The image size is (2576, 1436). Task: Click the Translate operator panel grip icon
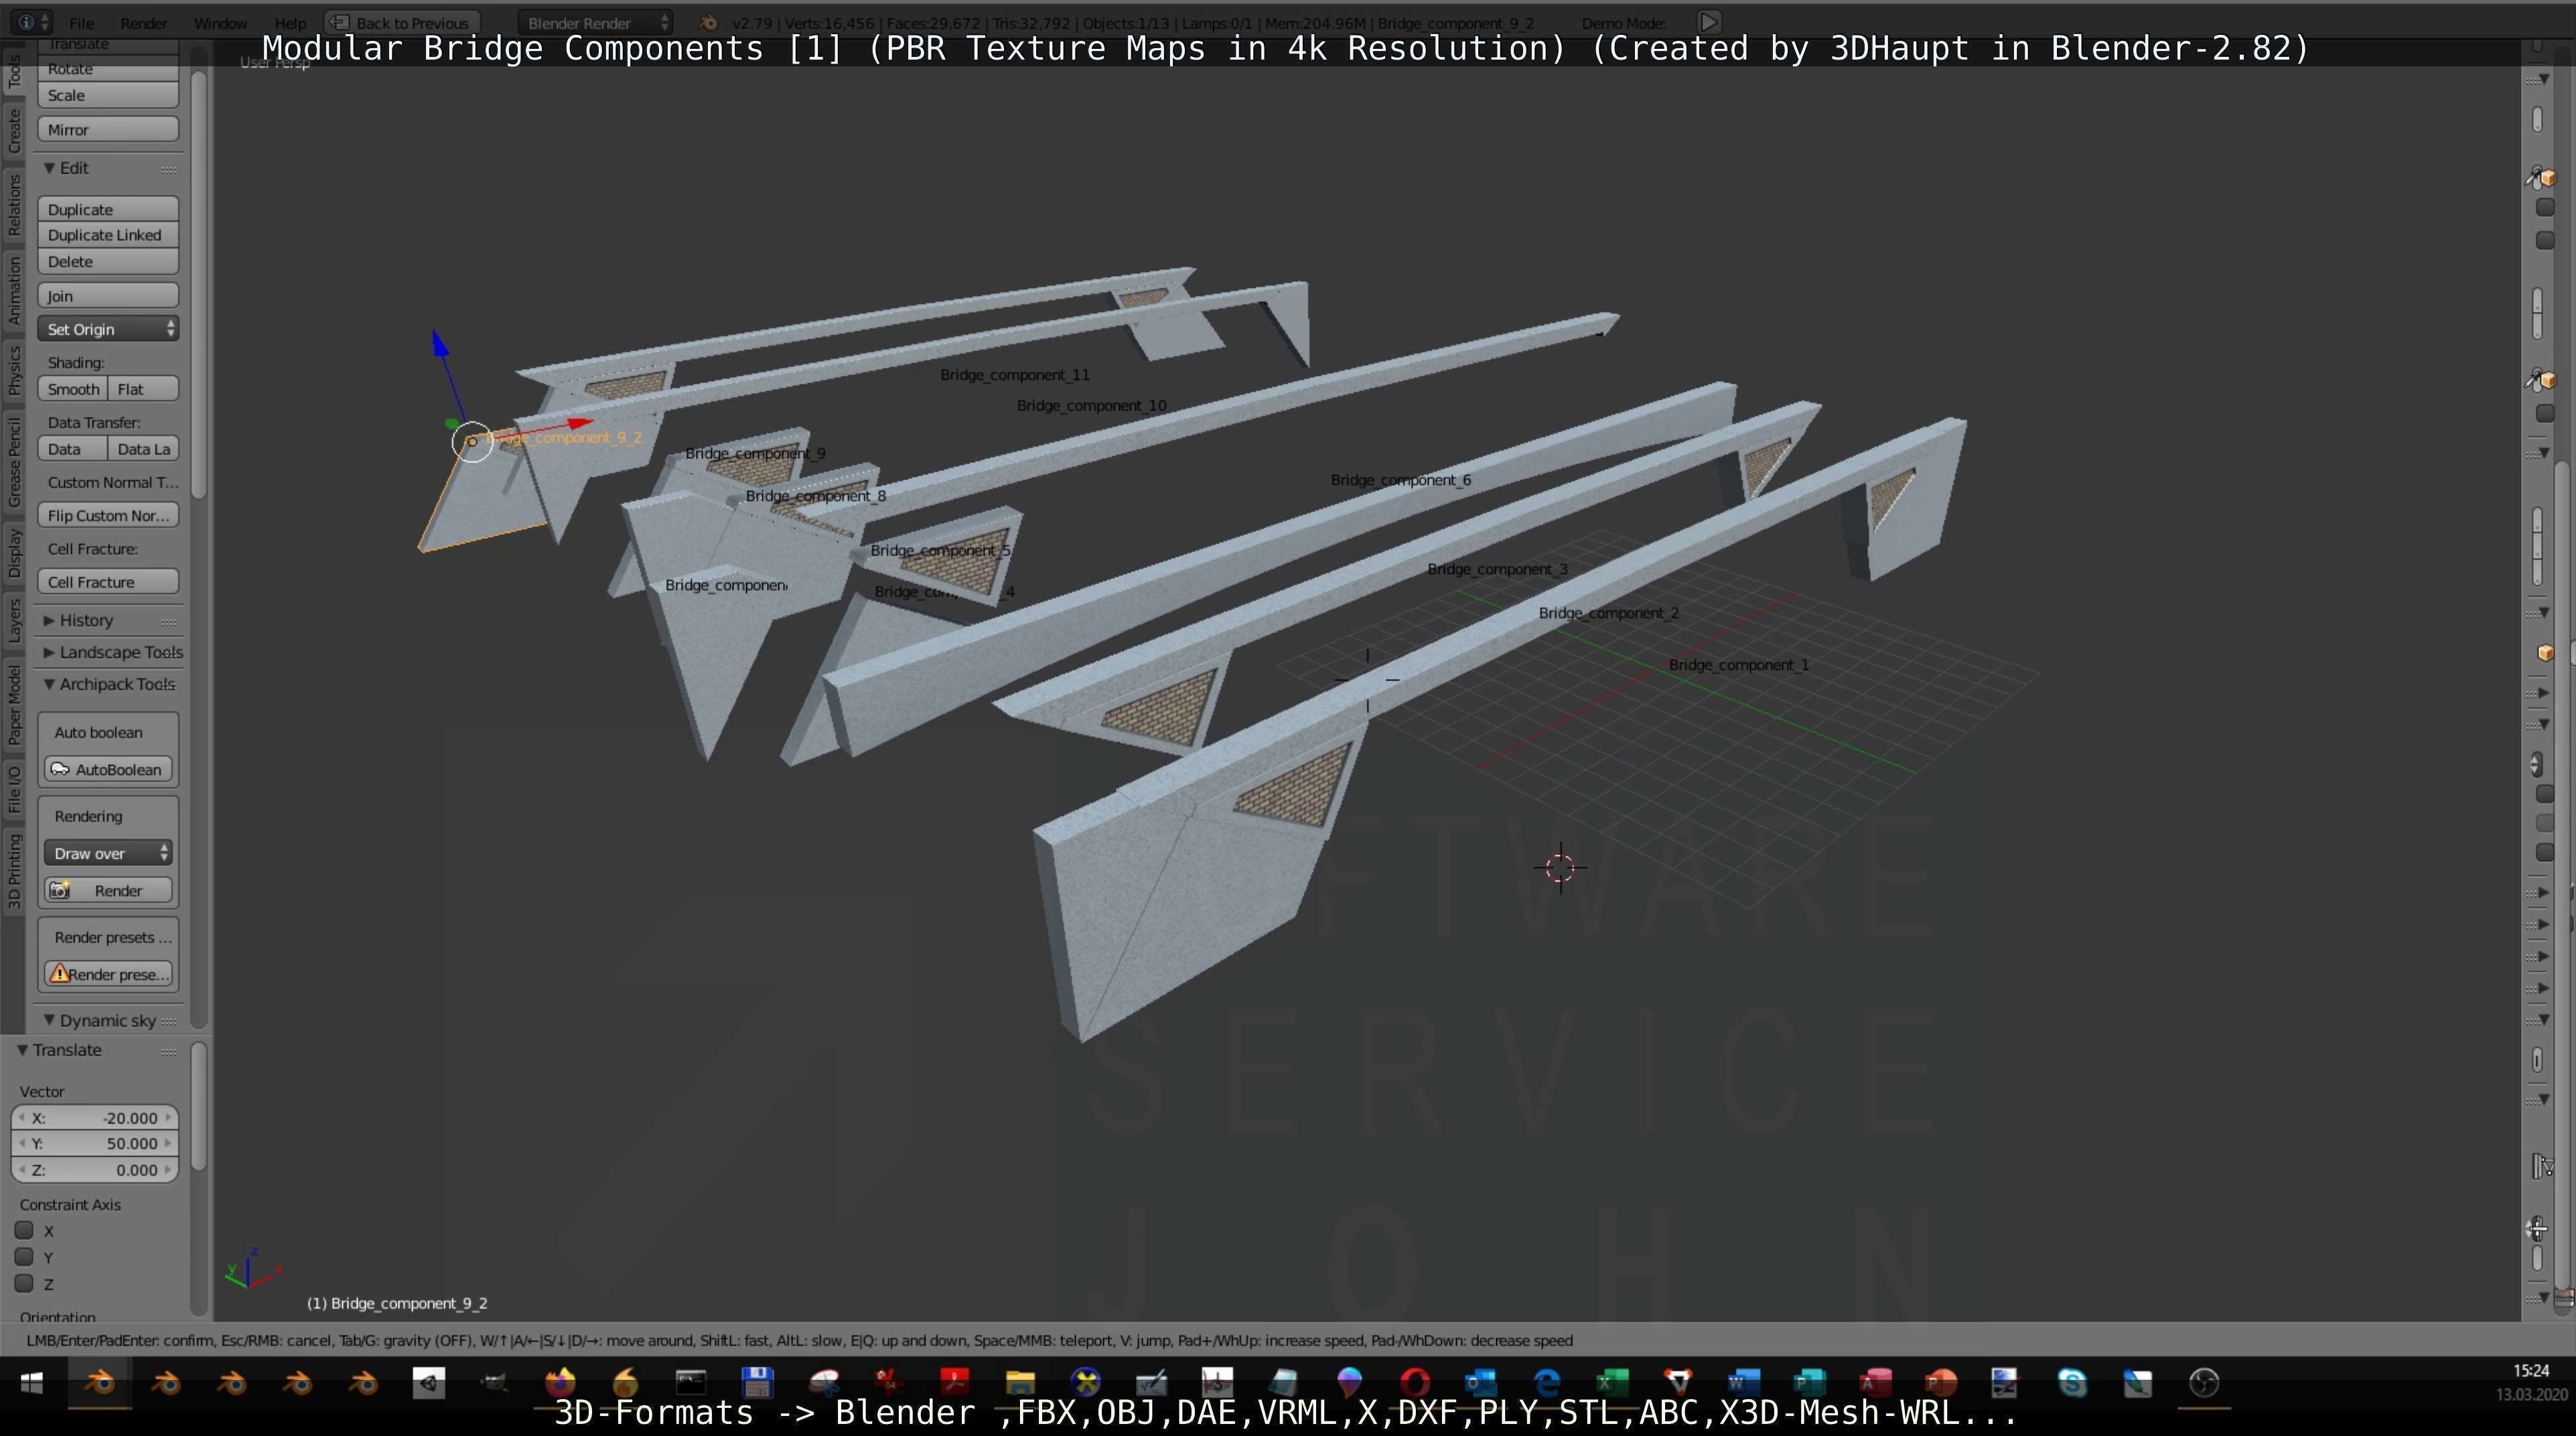[169, 1051]
